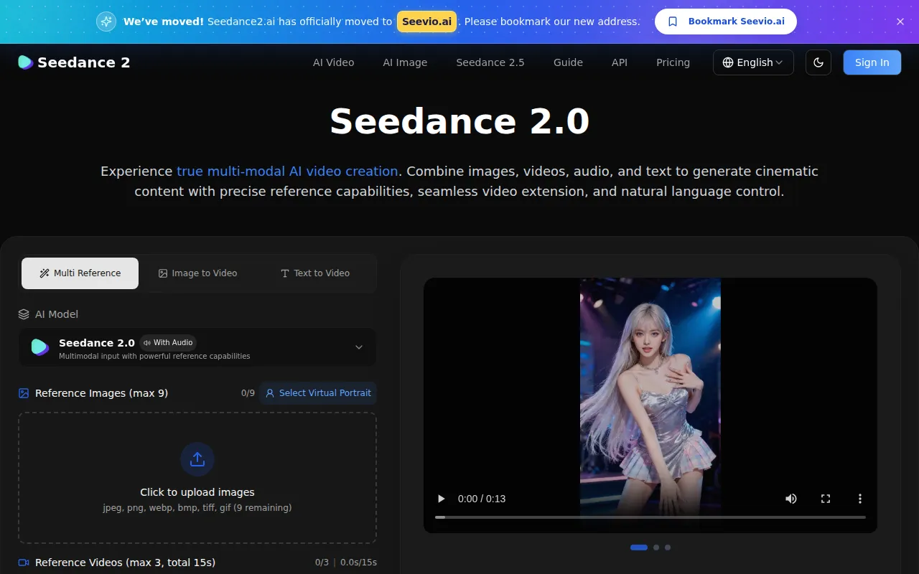Click the Seedance 2.0 main heading

point(459,121)
